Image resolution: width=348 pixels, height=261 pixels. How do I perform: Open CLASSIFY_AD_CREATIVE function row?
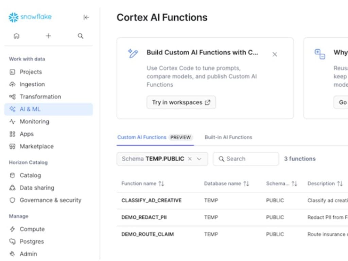[x=232, y=201]
